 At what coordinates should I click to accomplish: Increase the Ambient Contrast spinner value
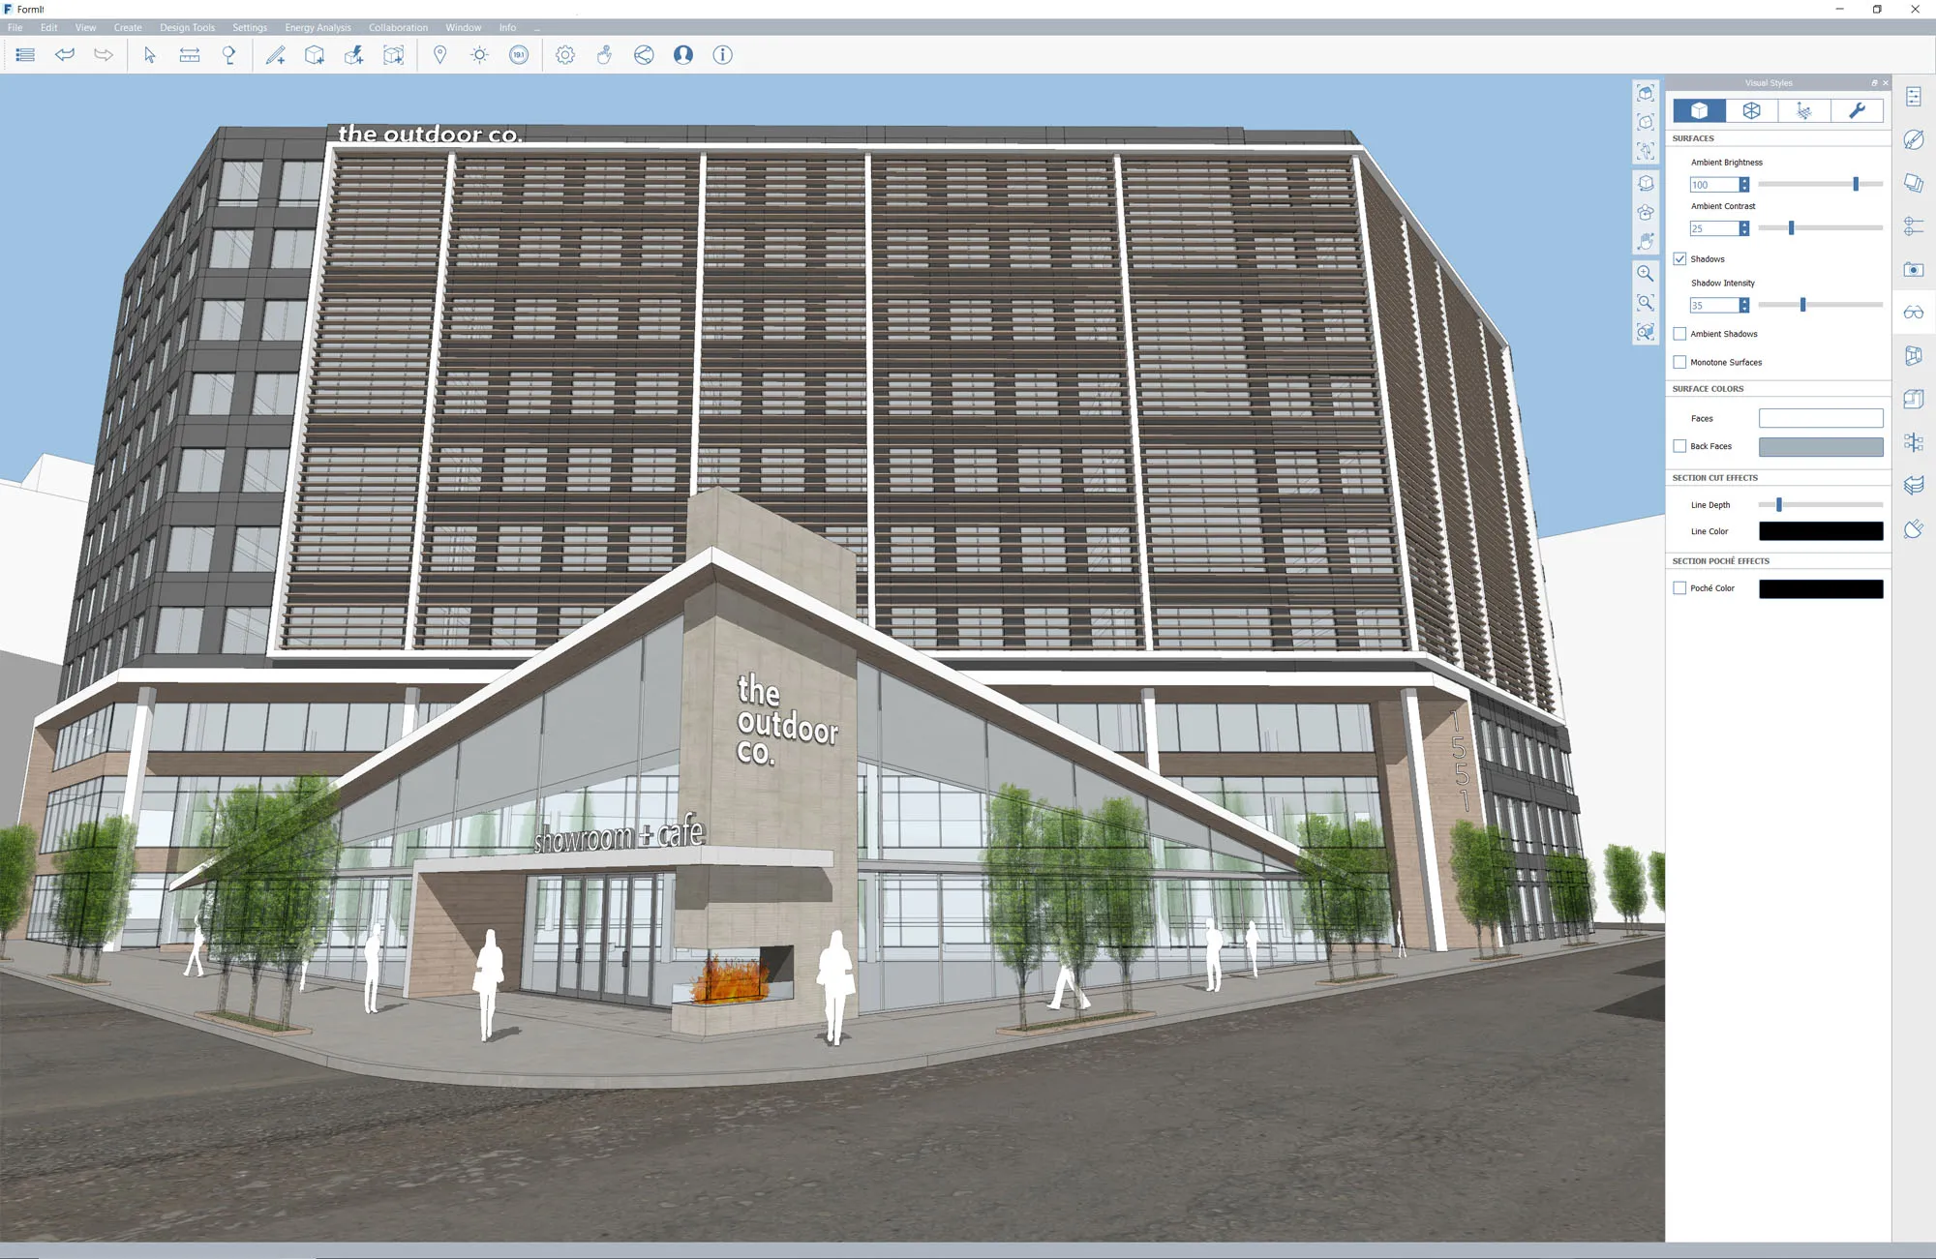point(1744,225)
